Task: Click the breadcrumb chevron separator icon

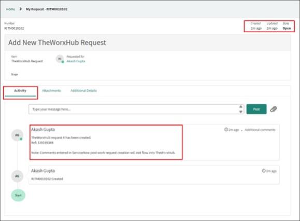Action: click(x=21, y=9)
